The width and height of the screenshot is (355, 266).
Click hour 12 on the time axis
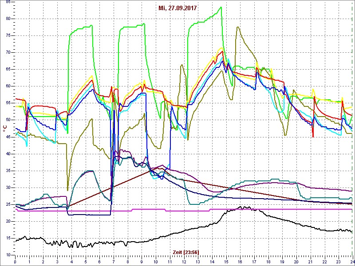click(x=184, y=261)
